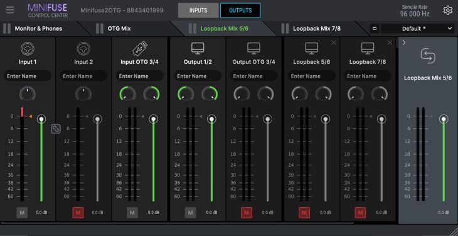
Task: Click the Output OTG 3/4 monitor icon
Action: [x=253, y=48]
